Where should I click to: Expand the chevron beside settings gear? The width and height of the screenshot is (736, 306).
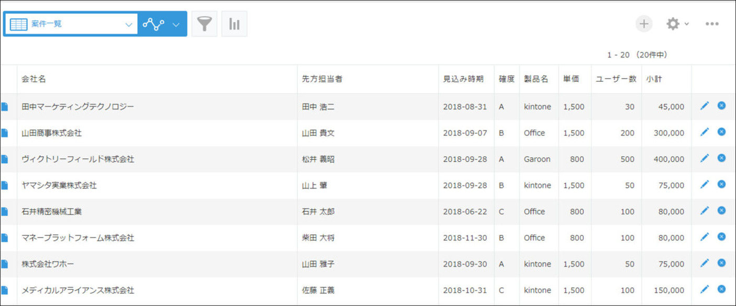coord(686,24)
